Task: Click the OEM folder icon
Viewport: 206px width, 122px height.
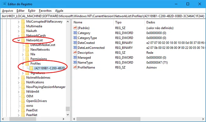Action: [23, 96]
